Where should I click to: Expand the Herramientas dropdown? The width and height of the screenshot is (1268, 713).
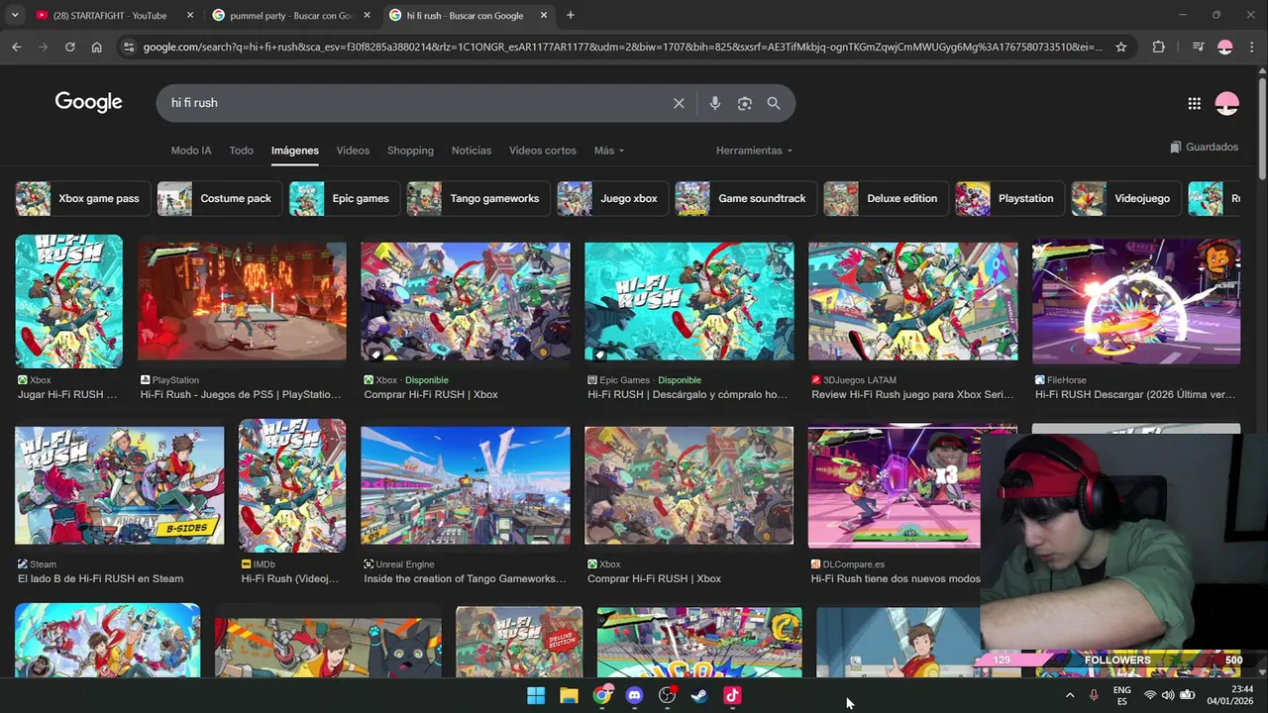click(754, 151)
